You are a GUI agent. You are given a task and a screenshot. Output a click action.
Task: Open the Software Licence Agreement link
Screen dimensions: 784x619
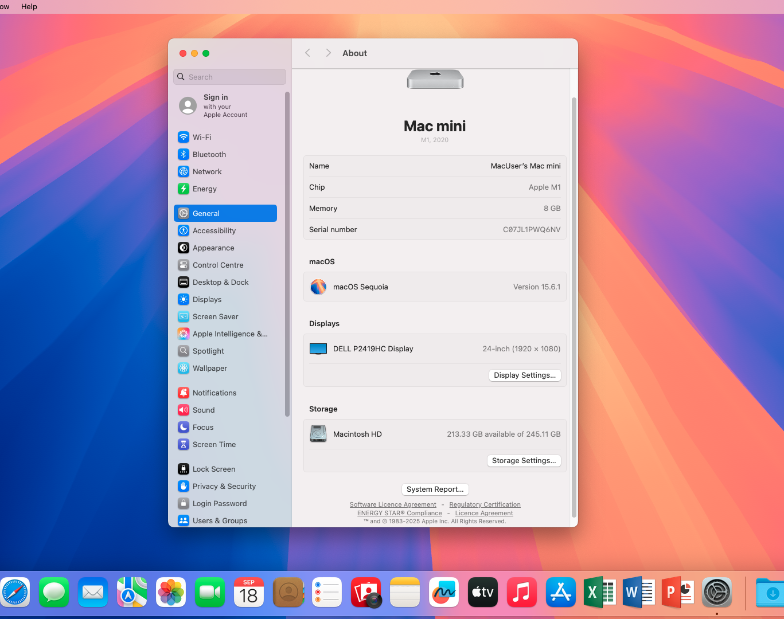(x=393, y=505)
